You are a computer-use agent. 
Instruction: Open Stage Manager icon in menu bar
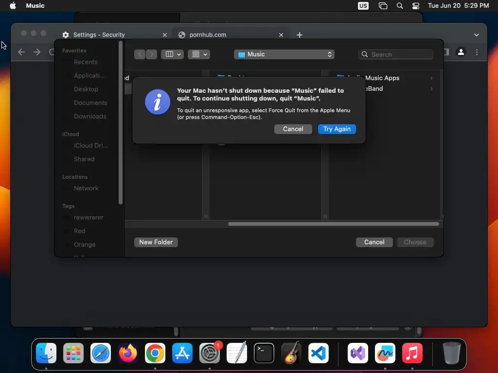pos(383,6)
